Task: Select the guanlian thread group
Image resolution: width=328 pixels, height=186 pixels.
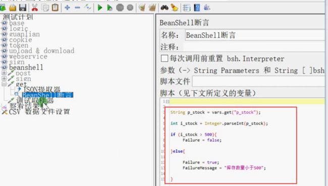Action: [24, 34]
